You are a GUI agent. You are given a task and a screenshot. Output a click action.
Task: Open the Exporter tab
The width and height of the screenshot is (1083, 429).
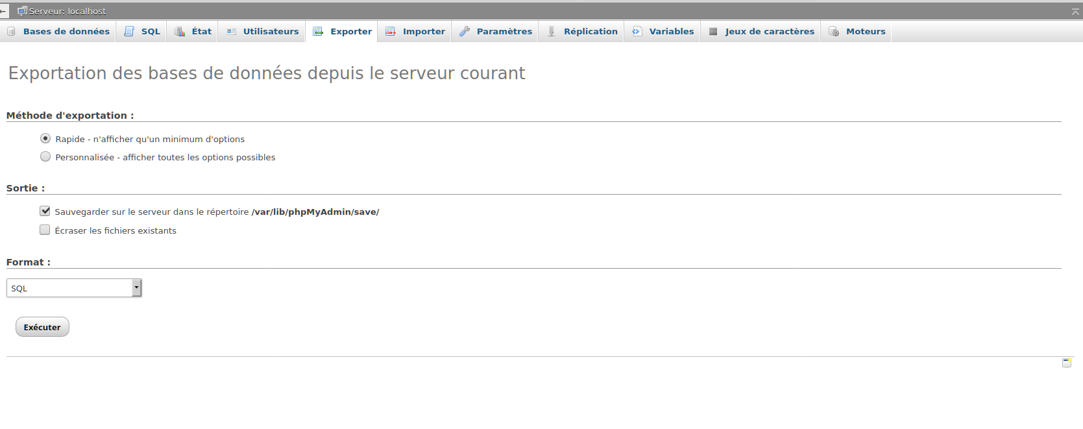pyautogui.click(x=350, y=31)
